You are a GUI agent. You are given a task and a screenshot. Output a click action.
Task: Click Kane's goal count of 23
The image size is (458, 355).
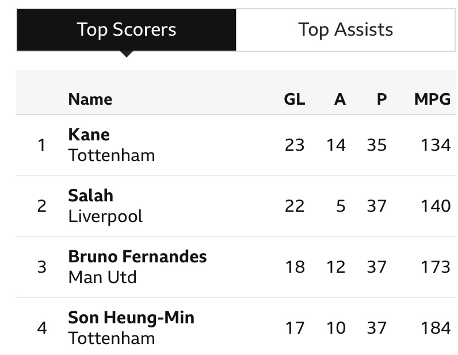(294, 144)
